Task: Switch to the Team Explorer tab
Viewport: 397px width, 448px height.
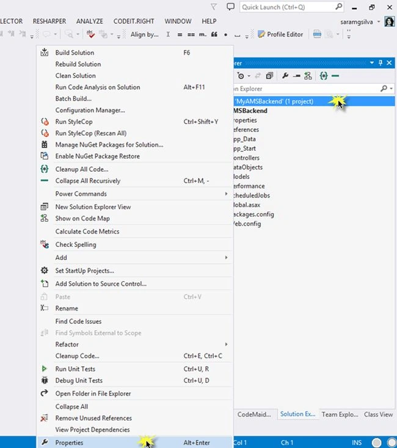Action: tap(340, 414)
